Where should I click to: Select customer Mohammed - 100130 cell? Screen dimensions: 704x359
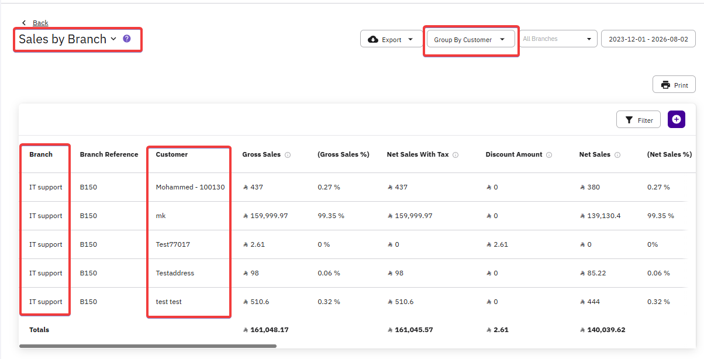point(190,187)
